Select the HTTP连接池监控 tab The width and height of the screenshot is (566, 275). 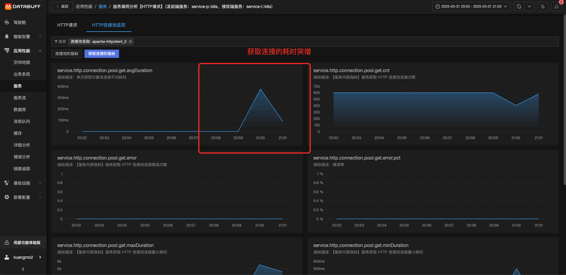click(x=109, y=25)
